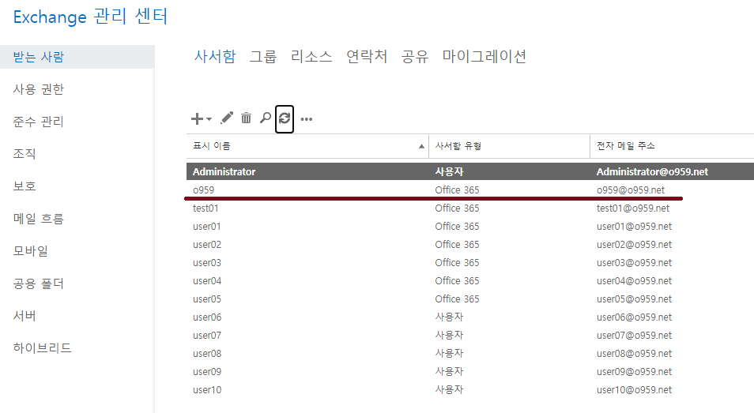Select the user10 mailbox row
The height and width of the screenshot is (413, 754).
pos(470,390)
